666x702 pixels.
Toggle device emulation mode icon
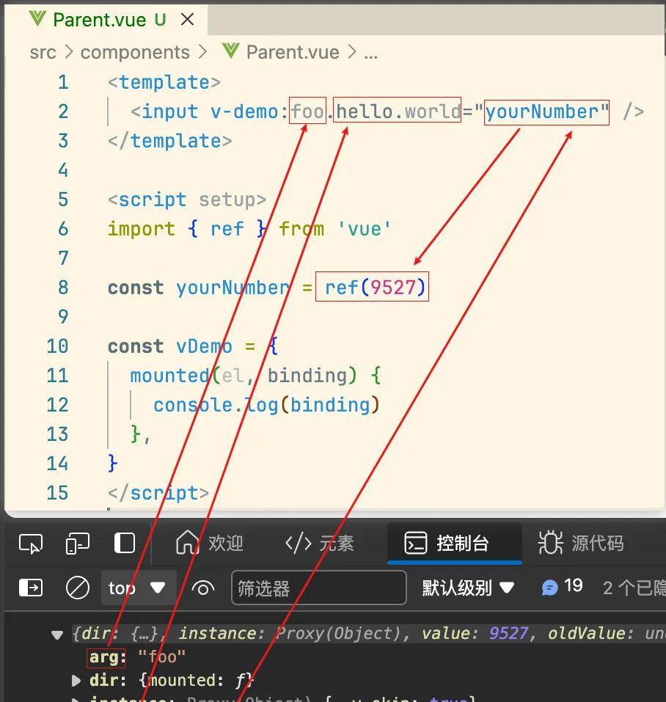click(x=77, y=544)
